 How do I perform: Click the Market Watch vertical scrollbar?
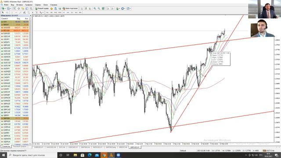coord(30,34)
